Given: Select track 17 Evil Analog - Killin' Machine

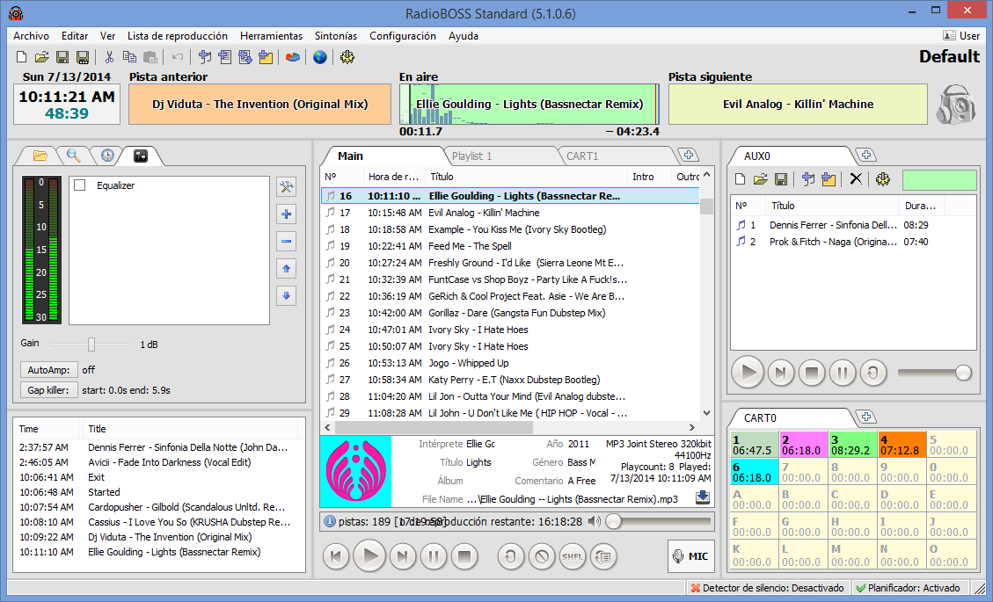Looking at the screenshot, I should 510,213.
